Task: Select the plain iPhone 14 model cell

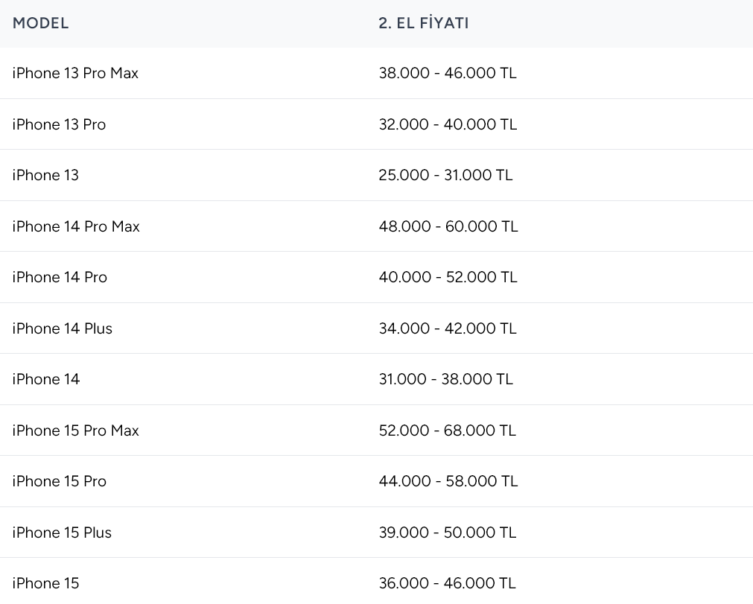Action: (x=46, y=379)
